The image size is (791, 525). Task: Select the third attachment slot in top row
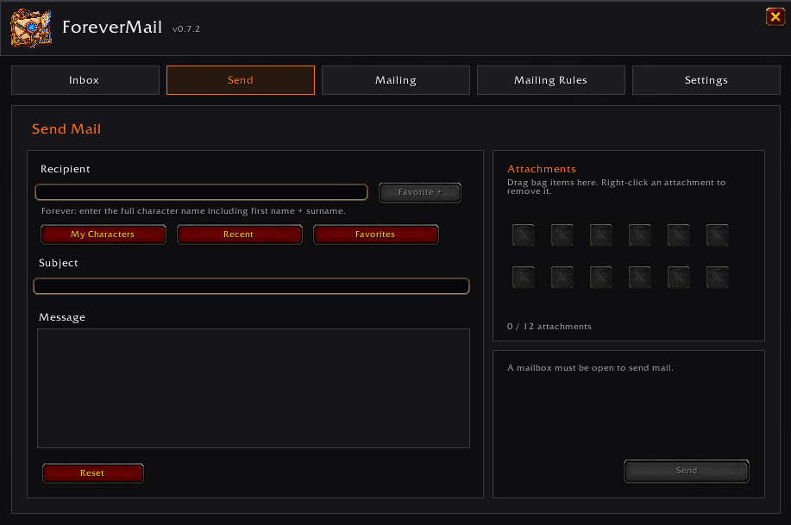(x=601, y=235)
